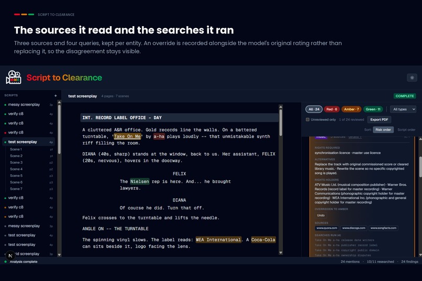This screenshot has width=422, height=281.
Task: Undo the override to amber
Action: [320, 215]
